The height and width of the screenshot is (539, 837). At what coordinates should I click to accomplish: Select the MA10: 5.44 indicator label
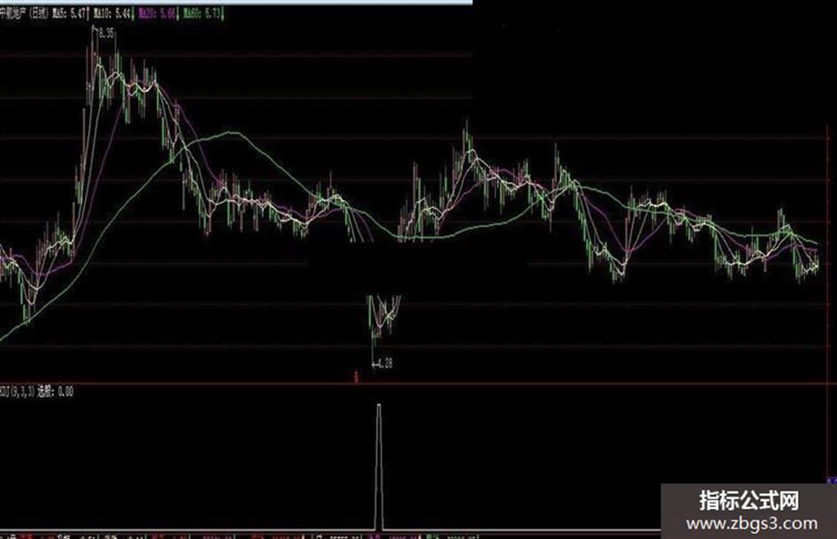click(x=112, y=14)
